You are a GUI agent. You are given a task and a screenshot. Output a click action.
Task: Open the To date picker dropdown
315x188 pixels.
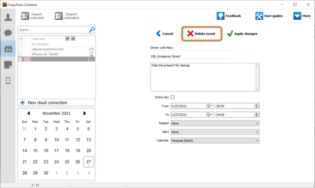(x=210, y=115)
